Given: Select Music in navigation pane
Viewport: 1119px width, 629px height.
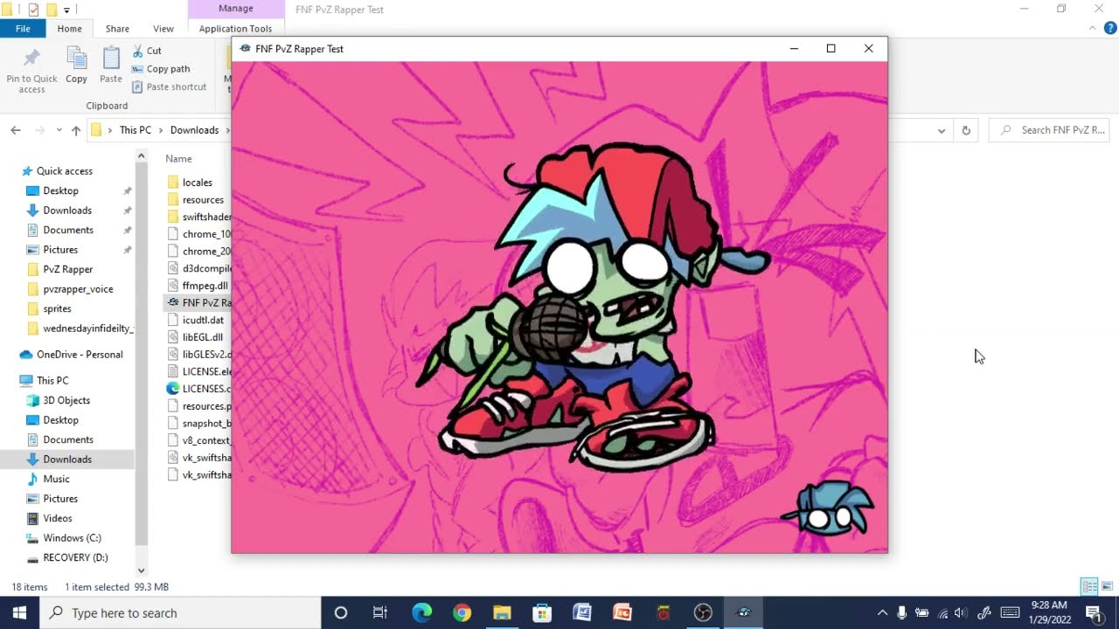Looking at the screenshot, I should coord(56,479).
